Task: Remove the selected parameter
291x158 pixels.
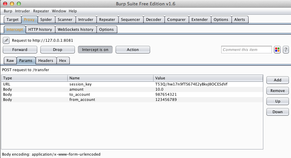Action: click(277, 91)
